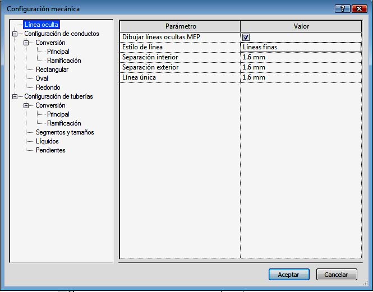Select Líquidos in pipe settings
This screenshot has width=373, height=292.
47,141
